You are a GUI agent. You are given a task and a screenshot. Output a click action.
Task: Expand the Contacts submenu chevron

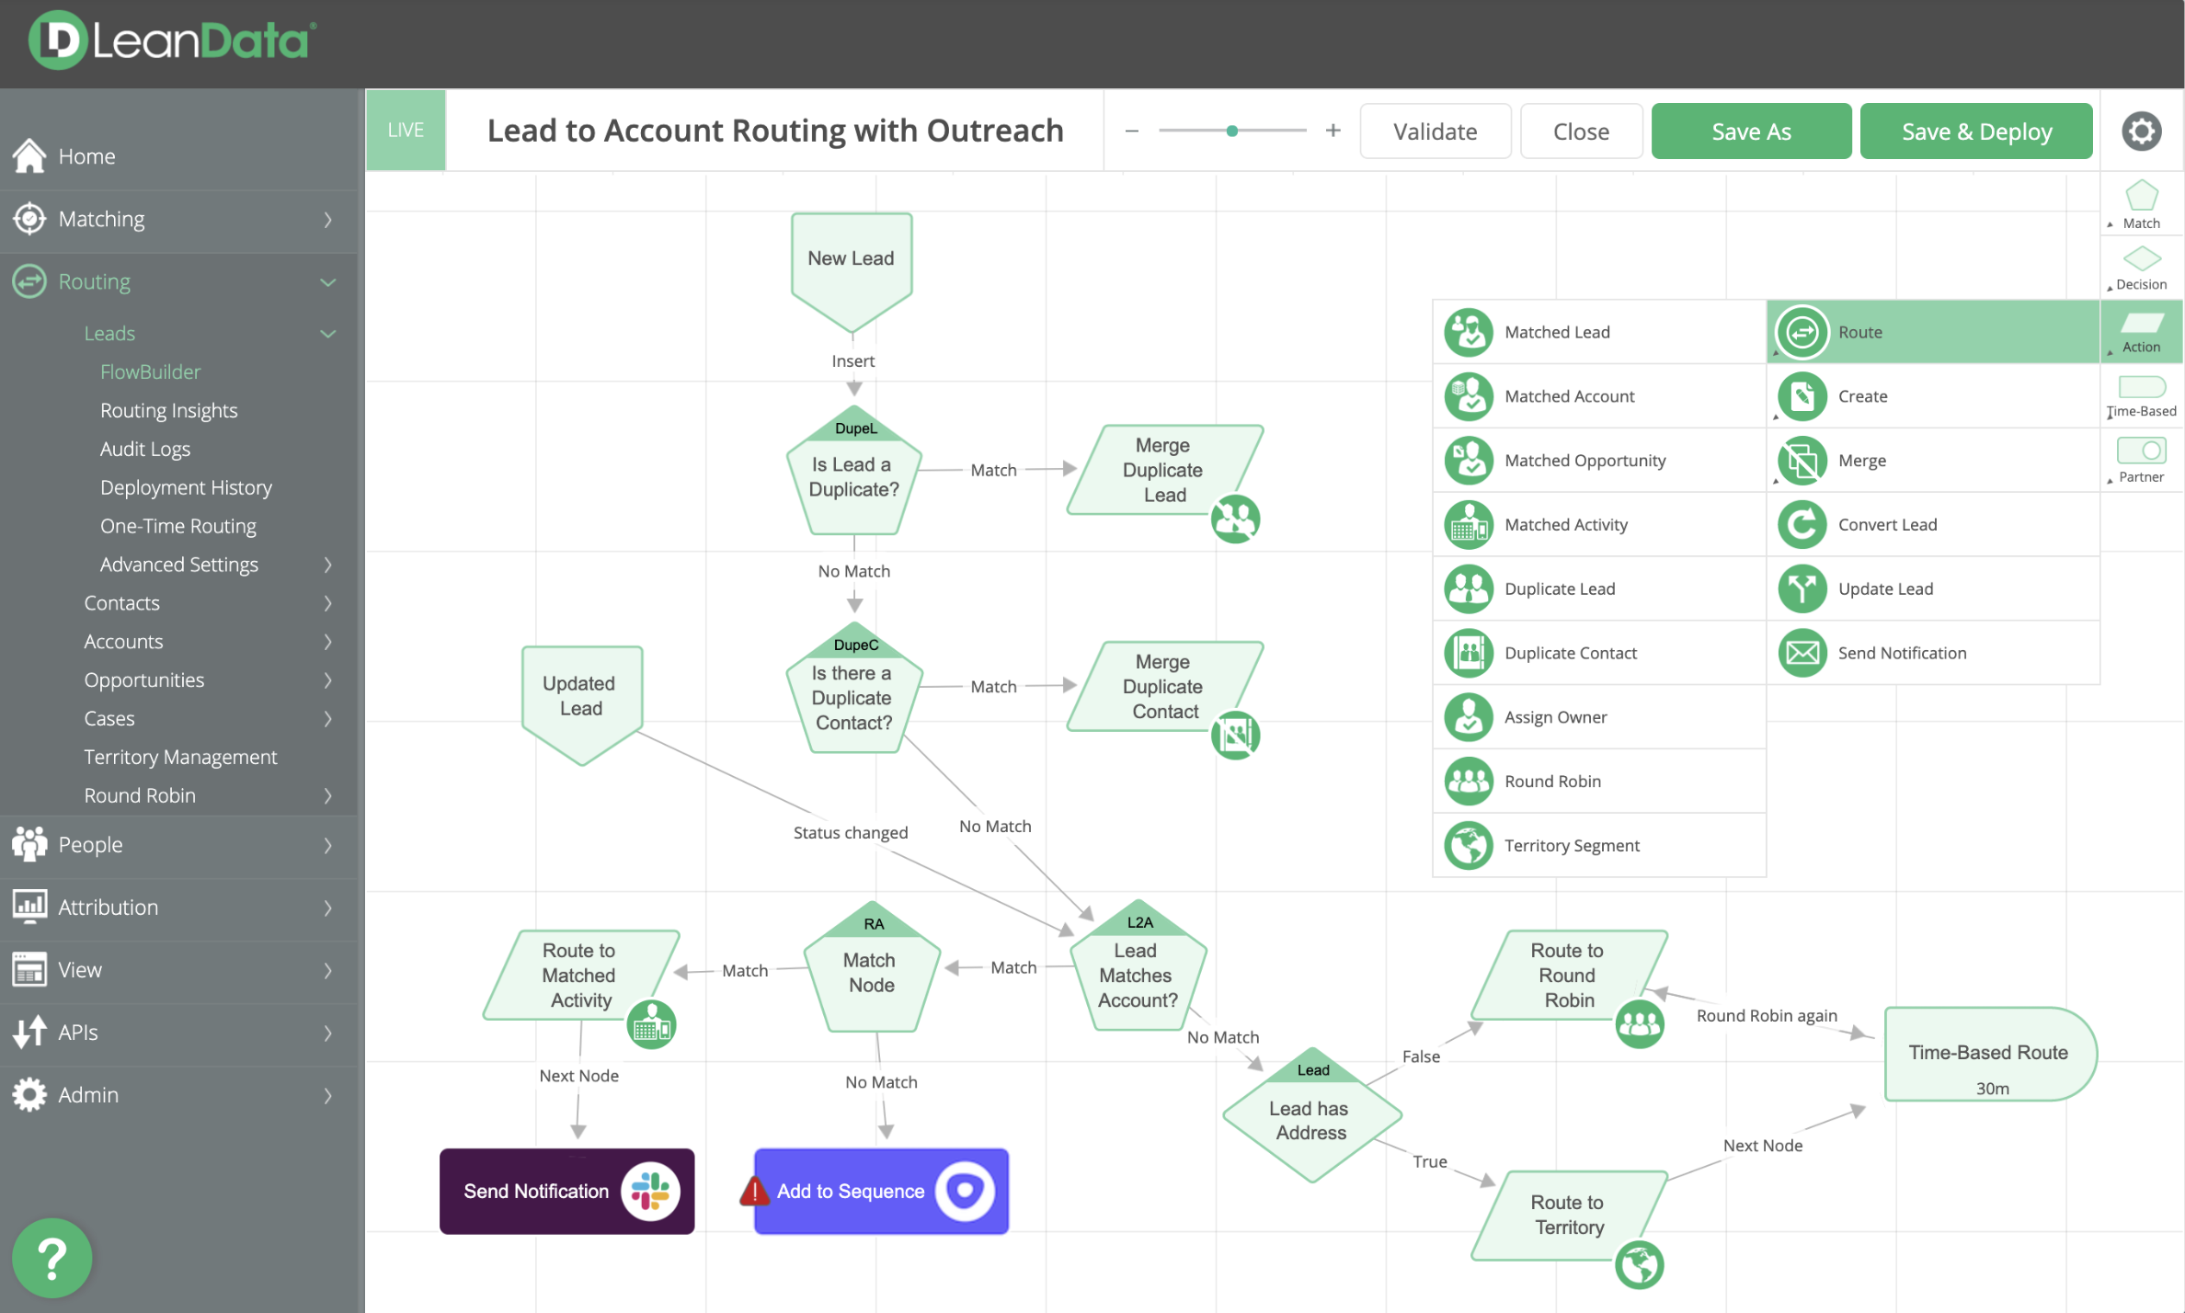click(328, 603)
